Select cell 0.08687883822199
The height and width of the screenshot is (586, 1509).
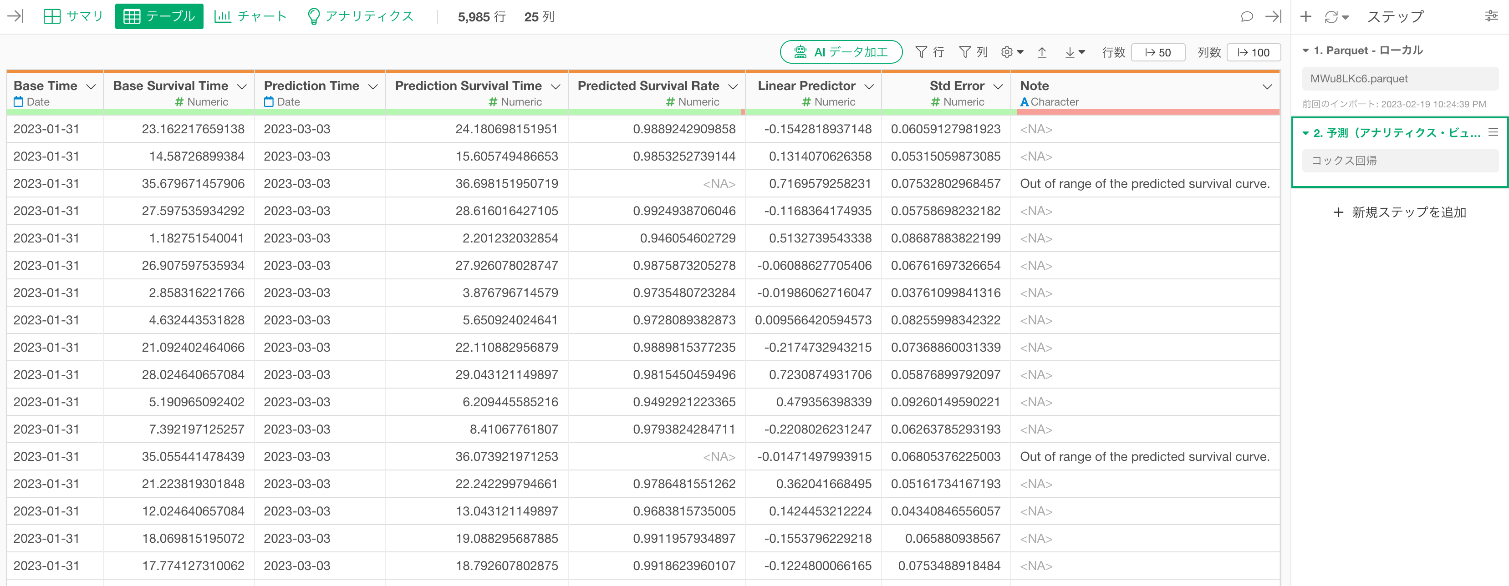945,238
